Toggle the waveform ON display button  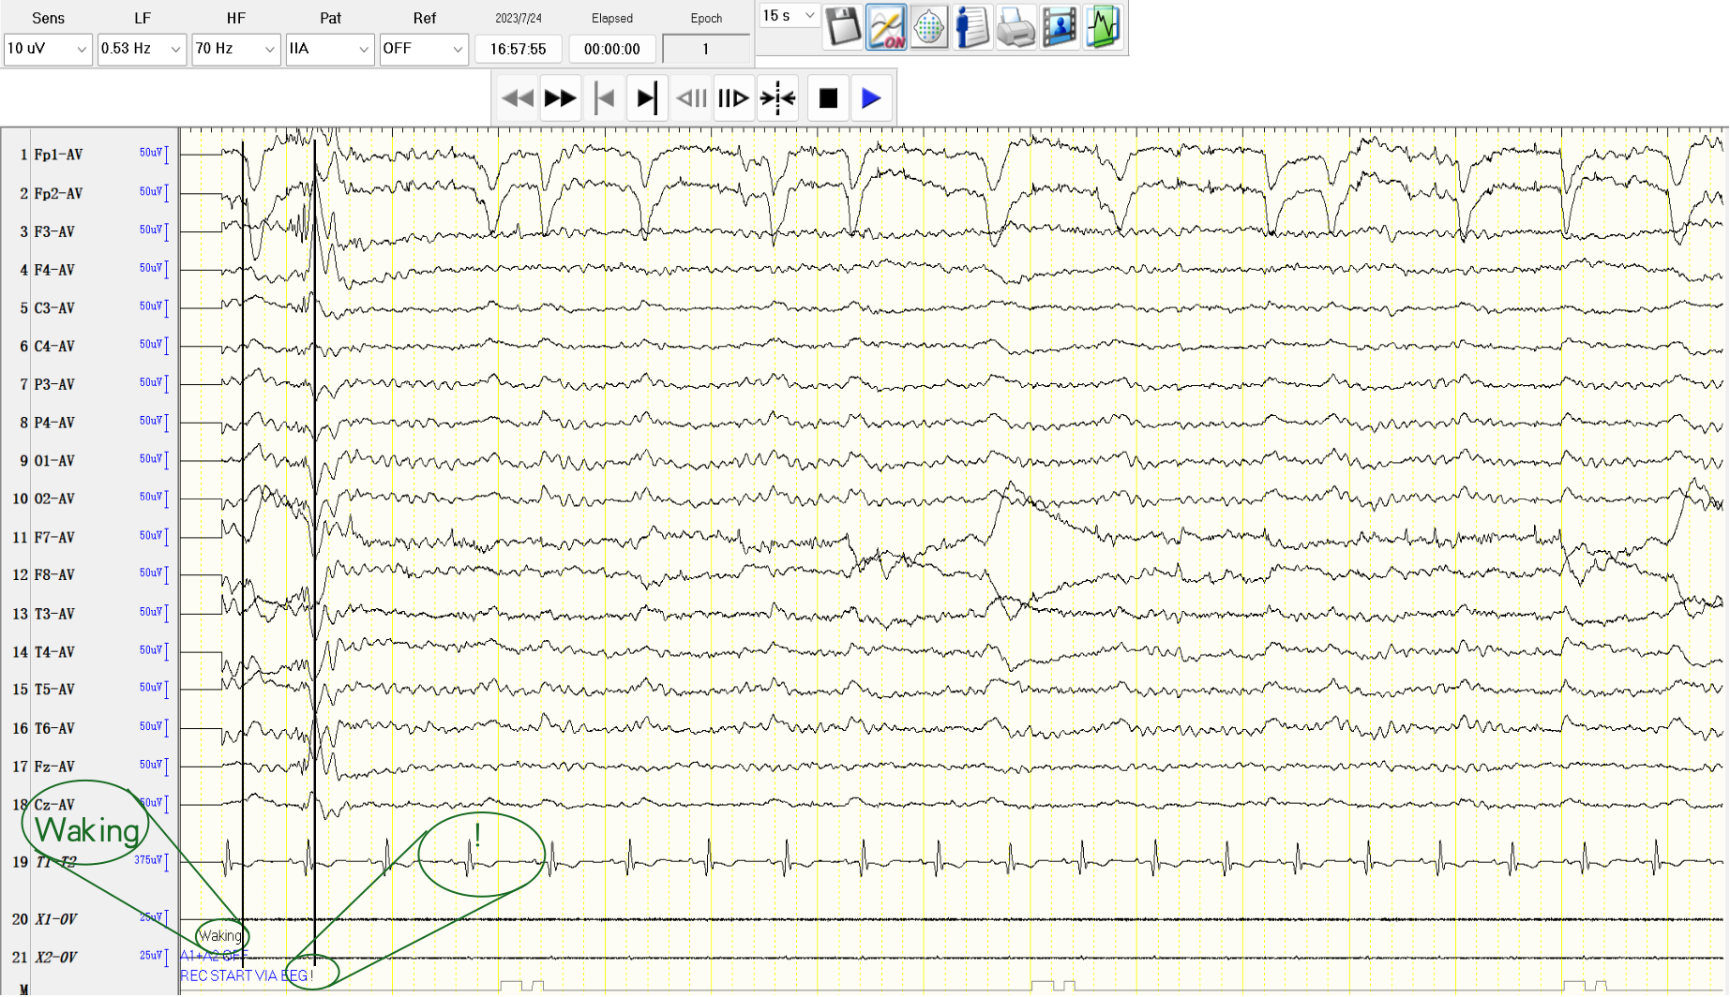[x=885, y=28]
